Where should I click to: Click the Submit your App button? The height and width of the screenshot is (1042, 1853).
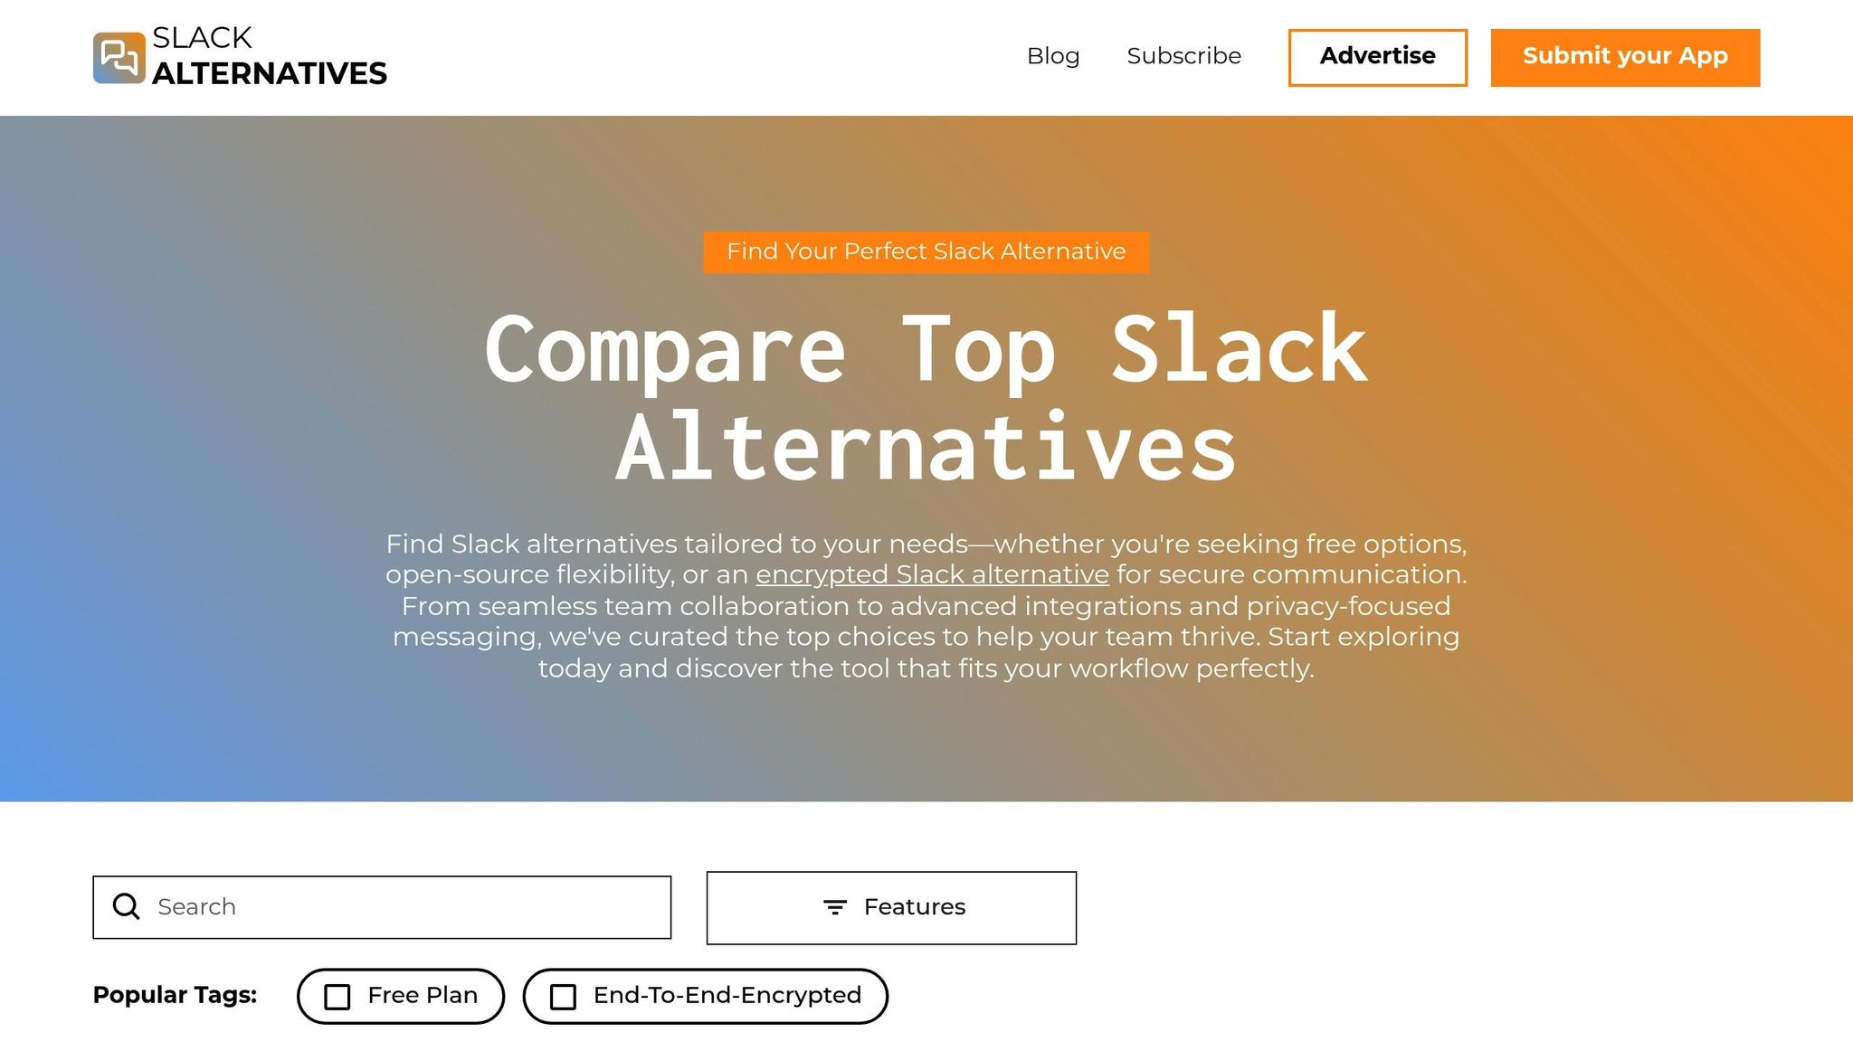coord(1624,56)
